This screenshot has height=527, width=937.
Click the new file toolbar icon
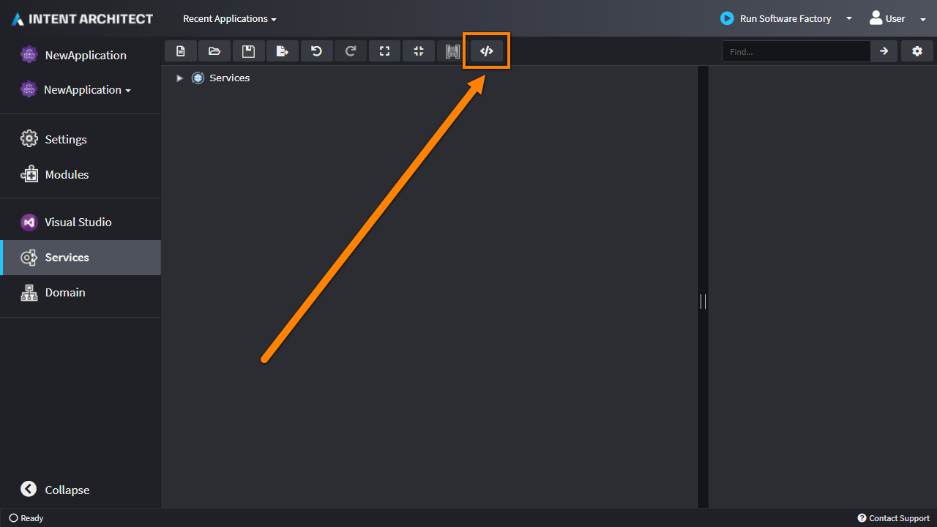pos(180,51)
